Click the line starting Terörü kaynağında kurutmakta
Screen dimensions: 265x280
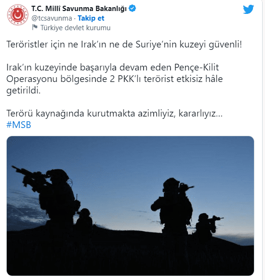[x=114, y=113]
